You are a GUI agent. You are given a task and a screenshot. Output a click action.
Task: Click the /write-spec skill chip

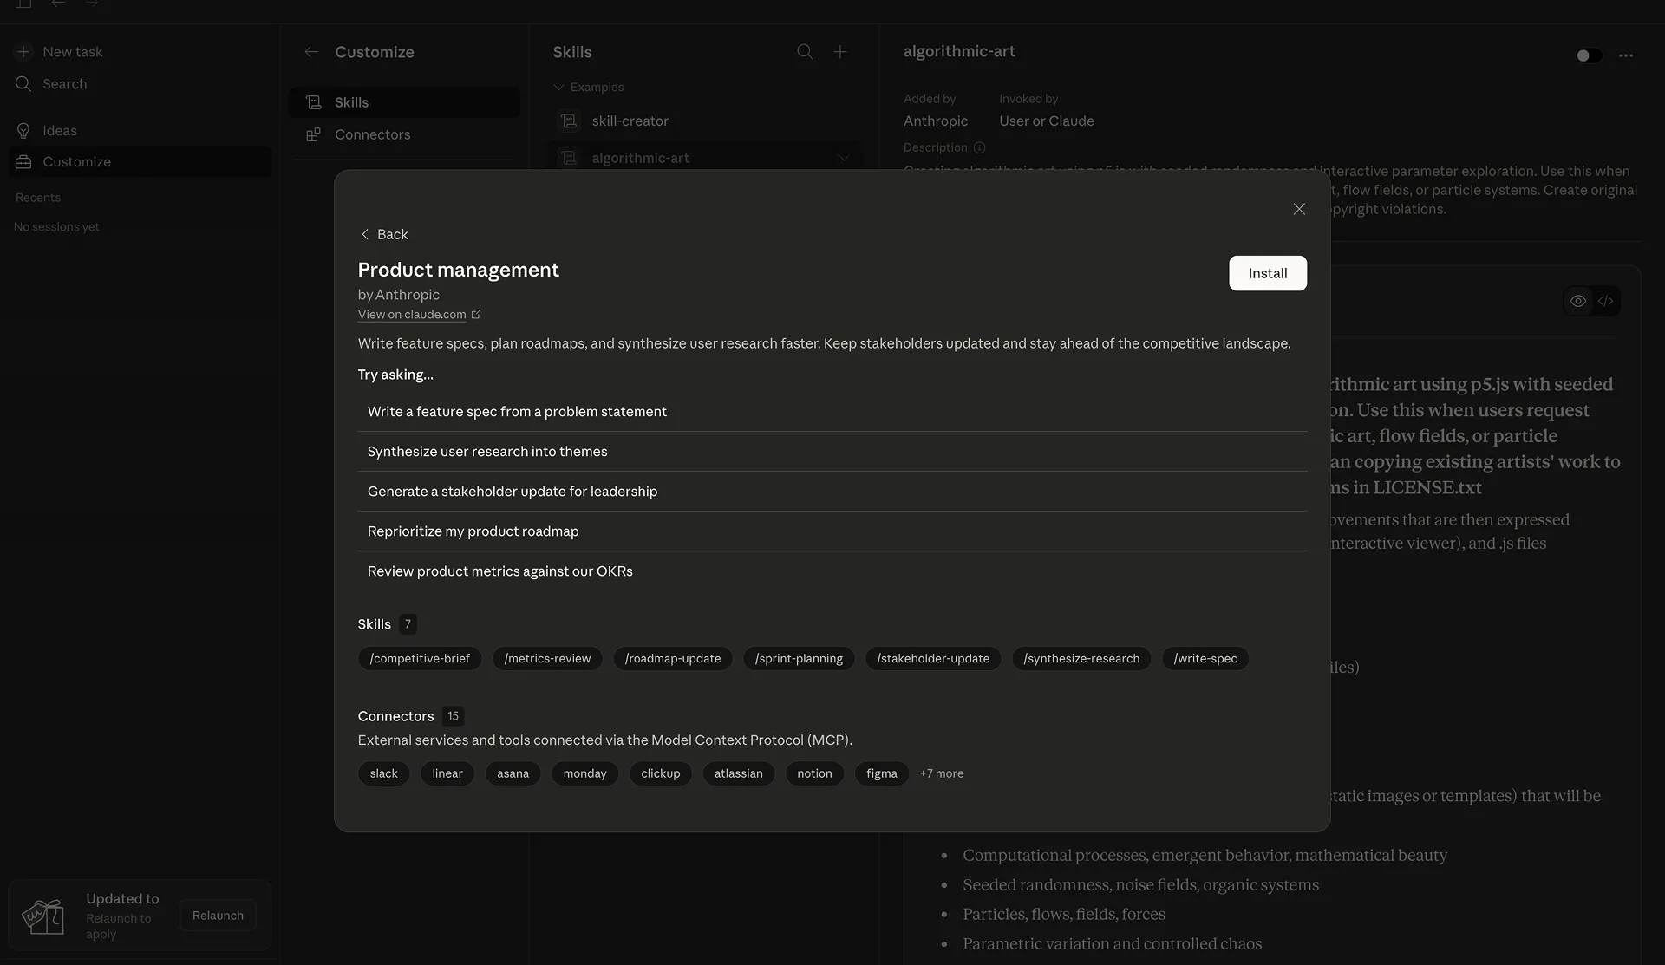point(1205,659)
